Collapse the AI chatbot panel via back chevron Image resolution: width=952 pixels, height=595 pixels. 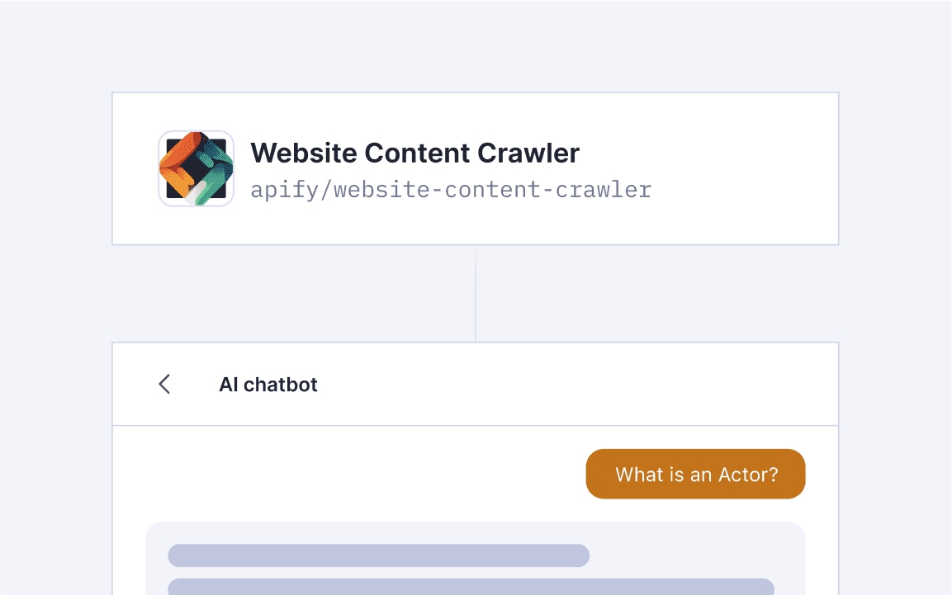coord(163,384)
